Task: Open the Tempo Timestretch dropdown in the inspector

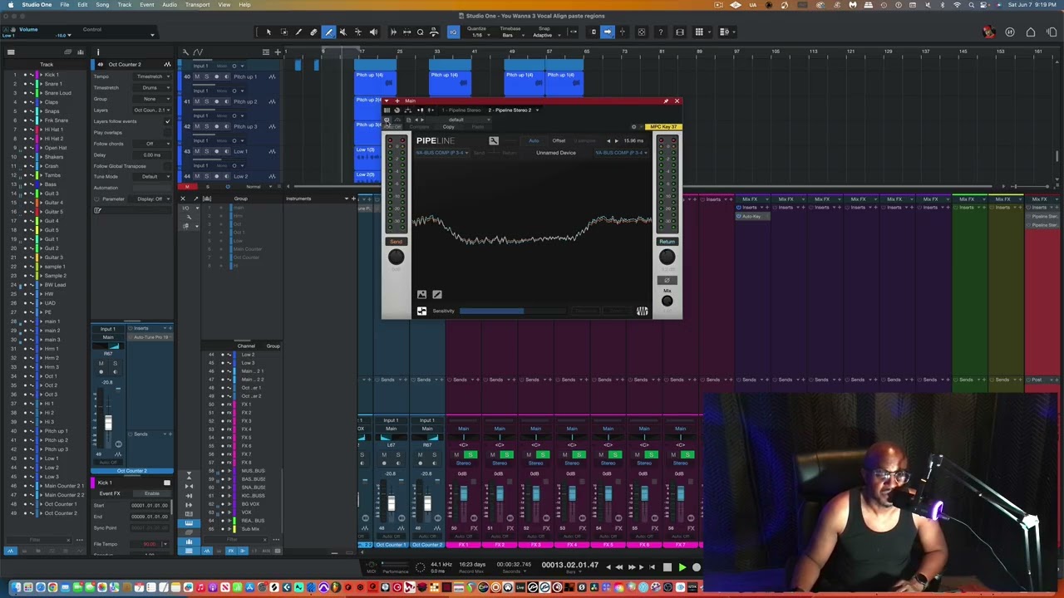Action: (x=152, y=76)
